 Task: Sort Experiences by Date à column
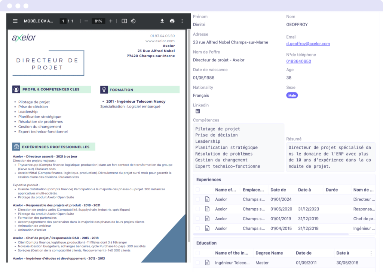coord(304,190)
